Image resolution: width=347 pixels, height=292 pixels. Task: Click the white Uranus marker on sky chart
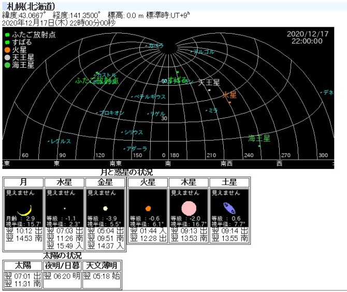[x=209, y=90]
